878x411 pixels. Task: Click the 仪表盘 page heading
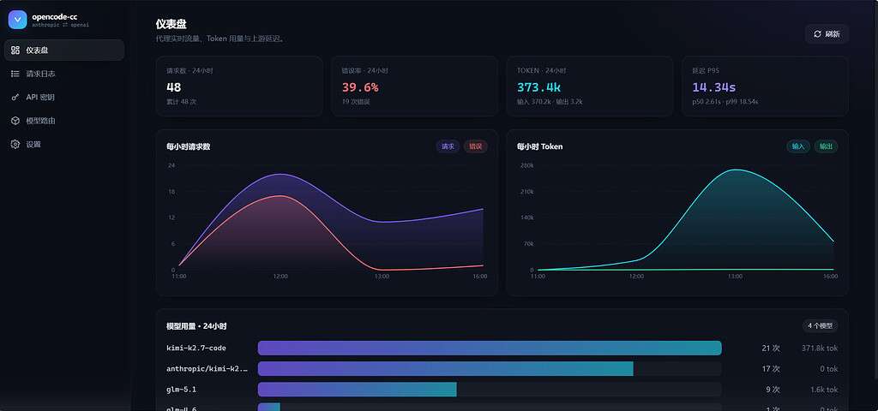click(x=171, y=24)
